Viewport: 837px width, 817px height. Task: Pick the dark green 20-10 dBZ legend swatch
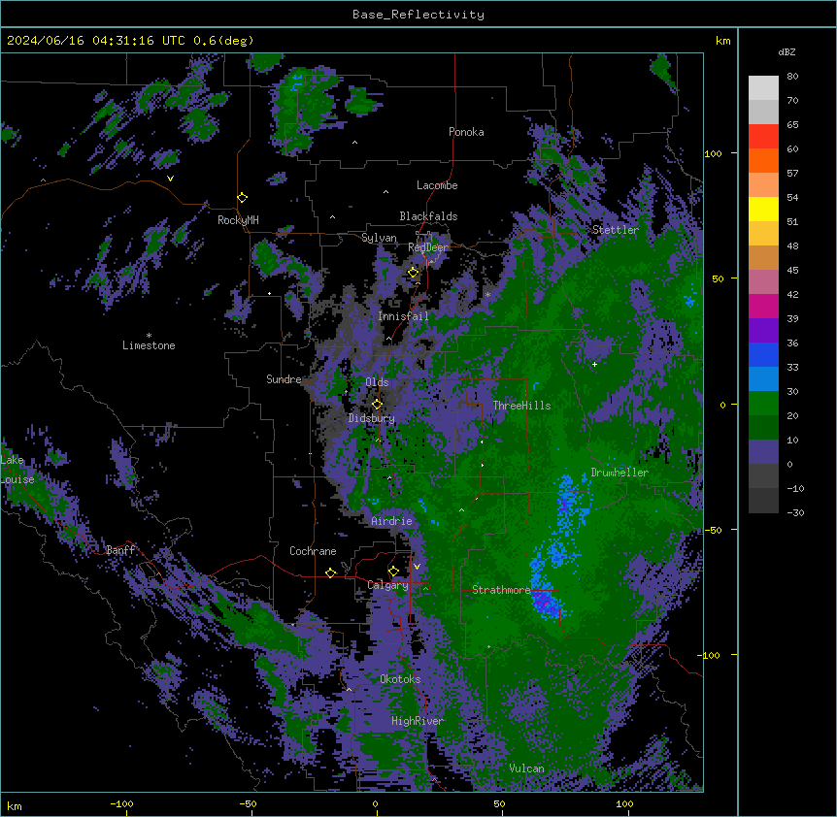click(x=763, y=428)
